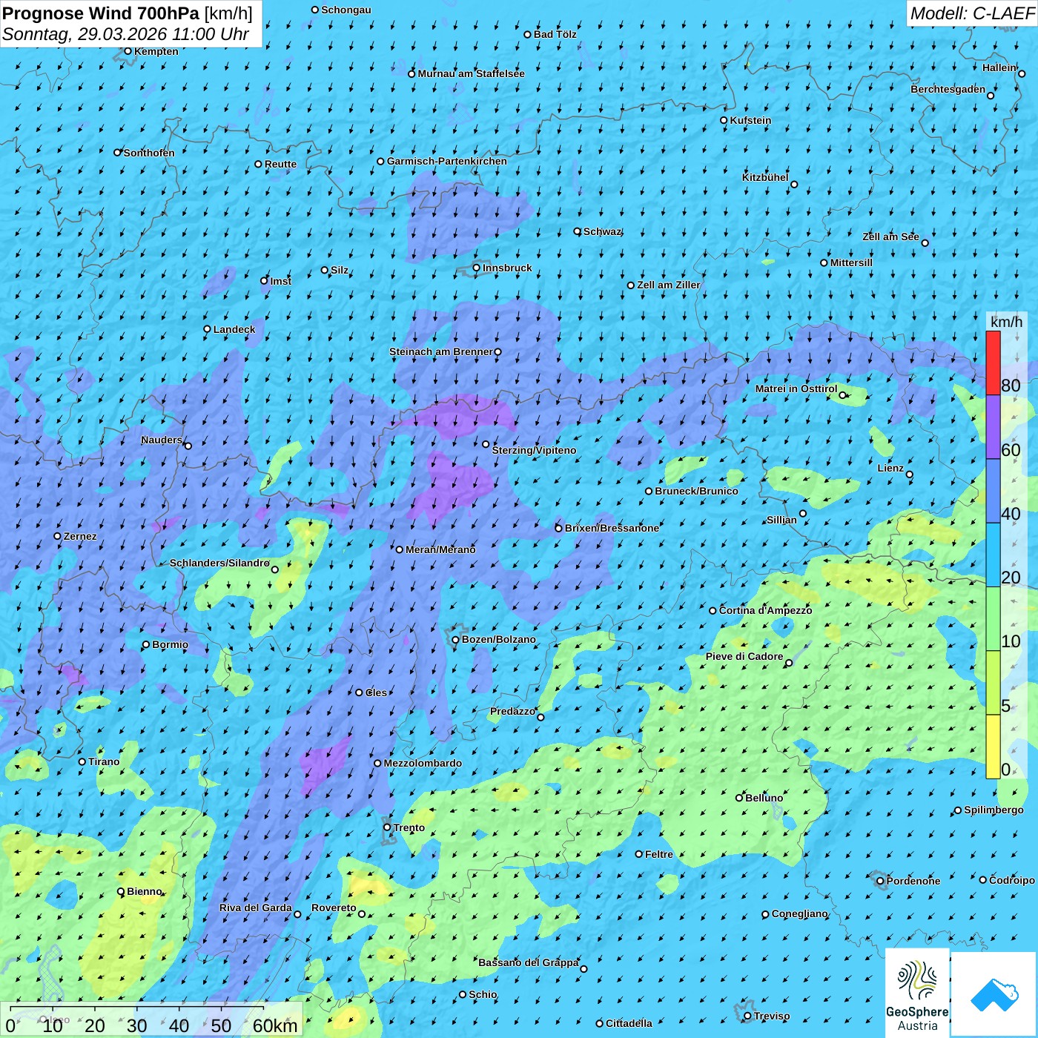
Task: Click the Innsbruck city marker
Action: click(477, 268)
